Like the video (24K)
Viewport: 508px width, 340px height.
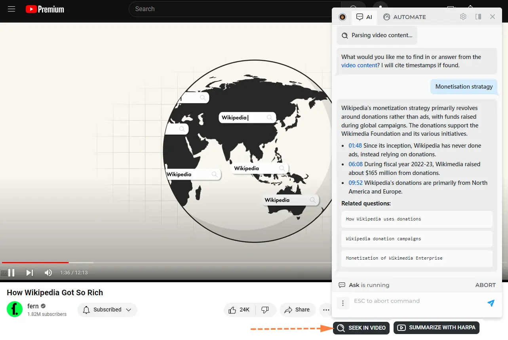pos(240,310)
